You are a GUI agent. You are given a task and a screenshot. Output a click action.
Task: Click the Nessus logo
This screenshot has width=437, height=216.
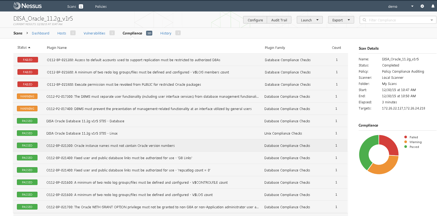click(x=28, y=6)
